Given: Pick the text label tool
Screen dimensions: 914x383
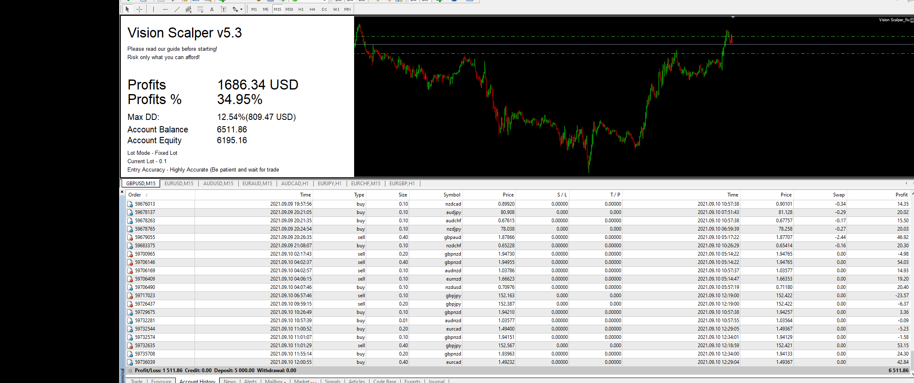Looking at the screenshot, I should click(223, 9).
